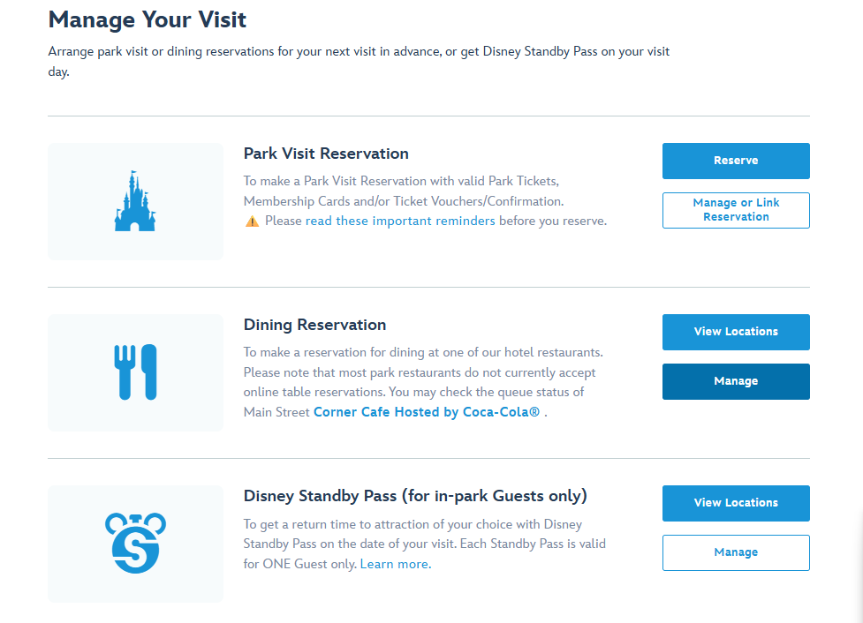863x623 pixels.
Task: Manage your Dining Reservation
Action: (736, 381)
